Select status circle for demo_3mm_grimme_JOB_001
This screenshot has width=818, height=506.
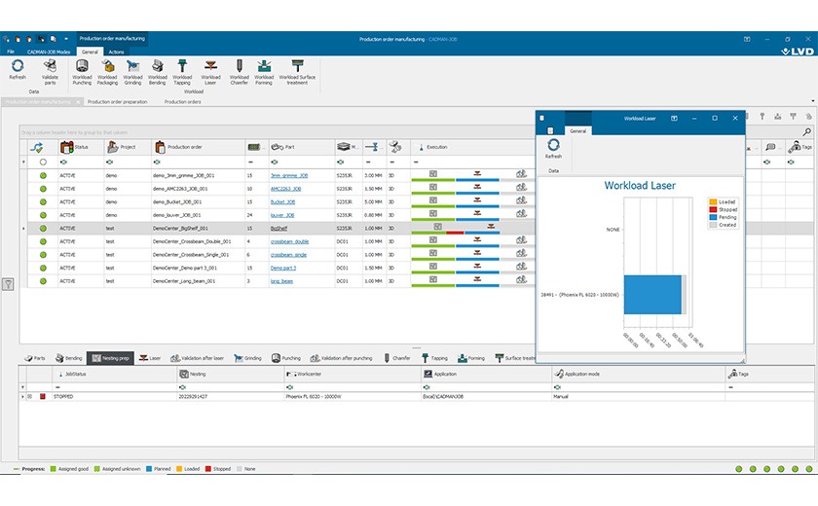[43, 175]
